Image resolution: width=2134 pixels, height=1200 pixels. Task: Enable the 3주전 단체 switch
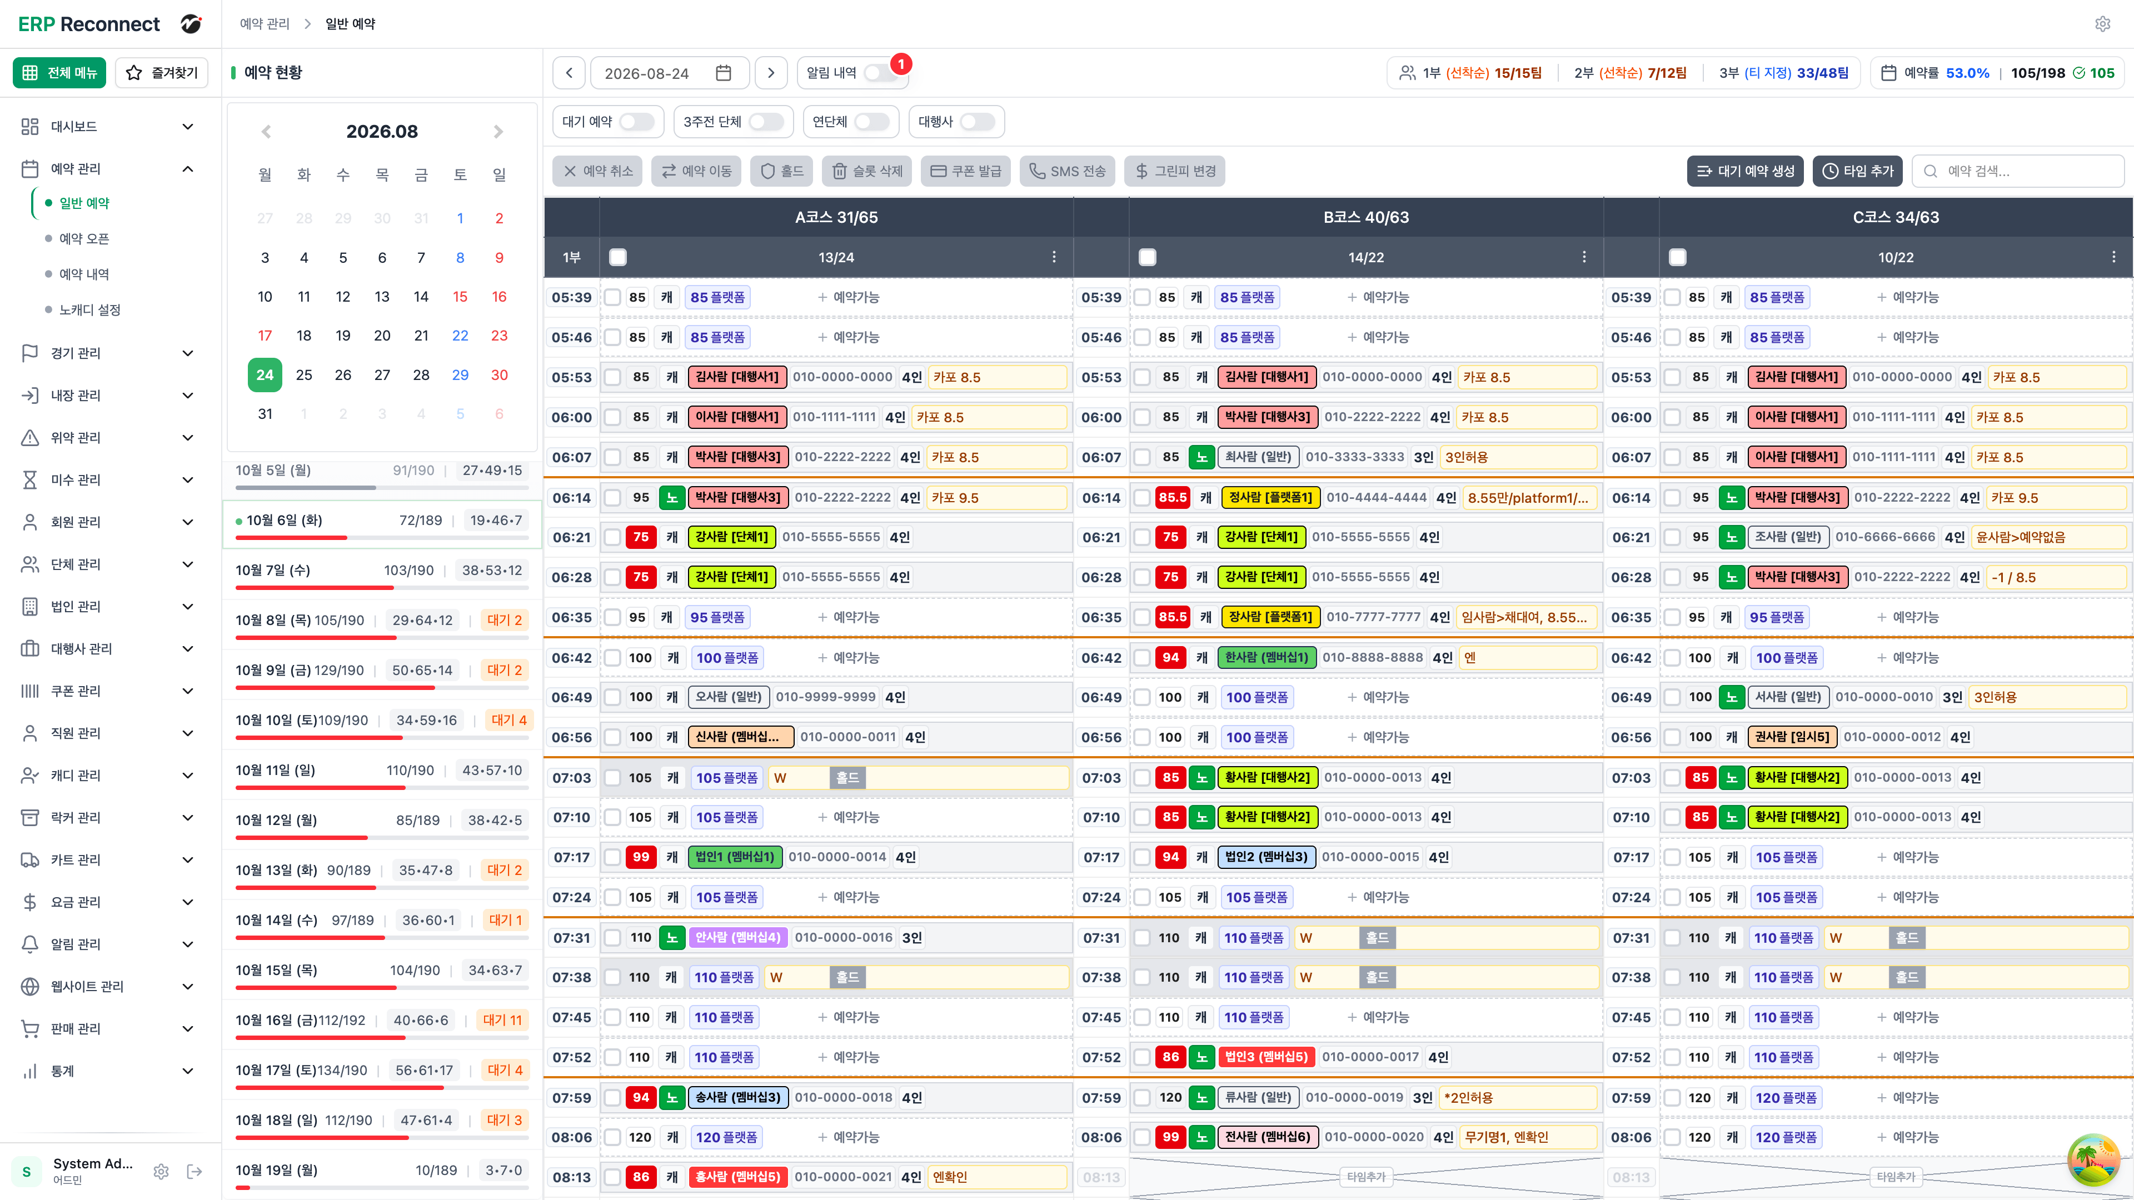click(x=765, y=122)
